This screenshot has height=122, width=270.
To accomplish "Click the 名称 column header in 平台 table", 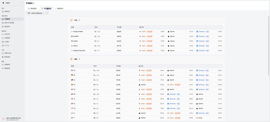I will (x=73, y=27).
